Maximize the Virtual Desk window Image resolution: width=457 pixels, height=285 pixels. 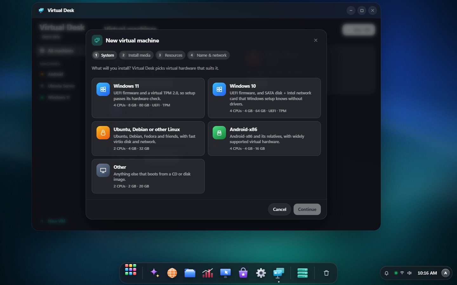(362, 10)
